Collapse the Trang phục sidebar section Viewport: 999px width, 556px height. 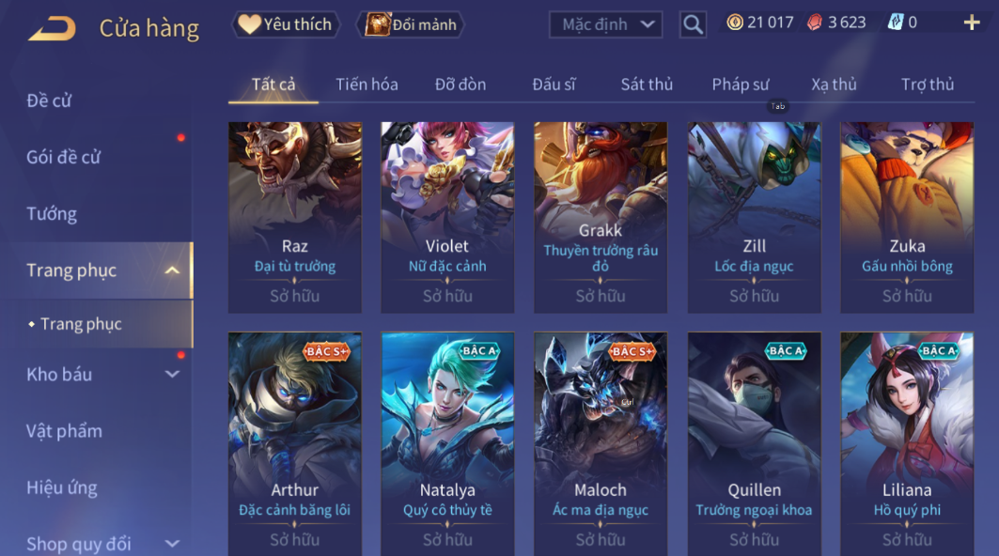[172, 270]
